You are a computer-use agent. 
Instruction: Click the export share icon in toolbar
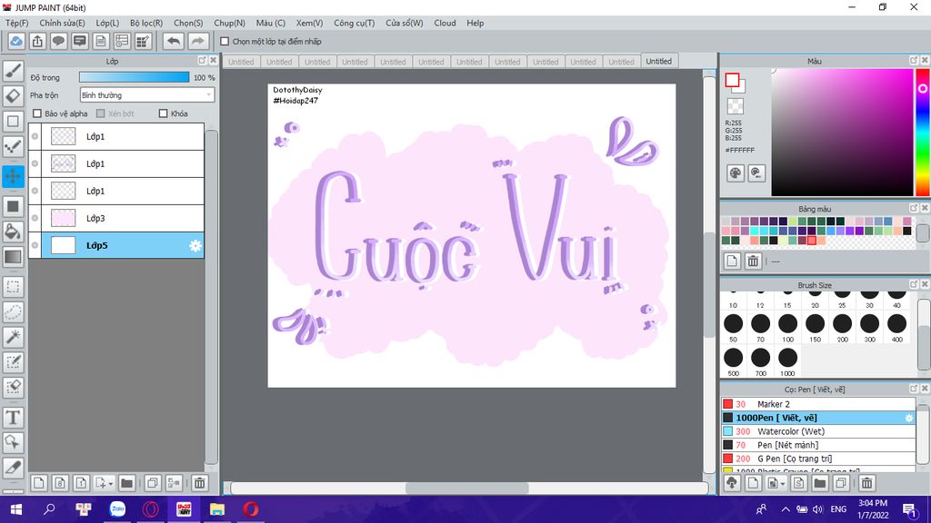tap(37, 41)
